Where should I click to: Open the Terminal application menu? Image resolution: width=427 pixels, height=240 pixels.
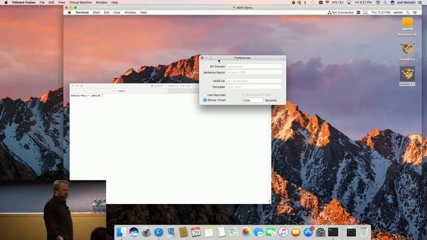click(x=82, y=13)
